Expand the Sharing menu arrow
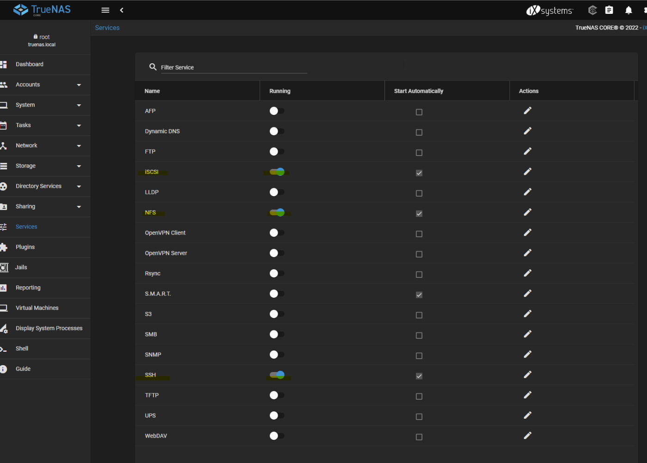Image resolution: width=647 pixels, height=463 pixels. [79, 207]
